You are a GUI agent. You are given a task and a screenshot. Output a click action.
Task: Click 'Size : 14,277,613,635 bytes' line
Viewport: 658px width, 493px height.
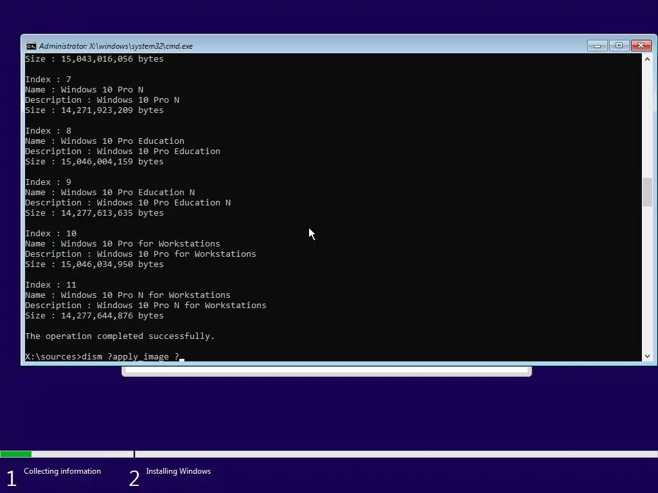pos(94,212)
